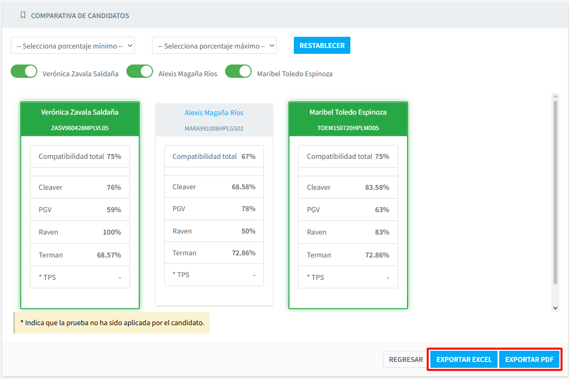
Task: Expand the maximum percentage dropdown
Action: (214, 46)
